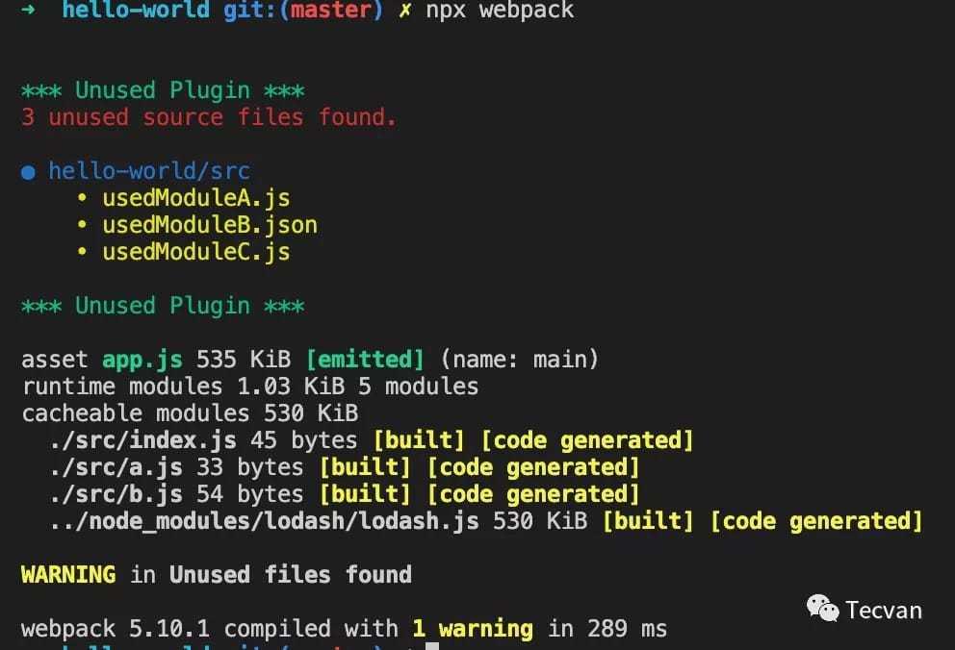Click the yellow bullet before usedModuleA.js

click(82, 197)
